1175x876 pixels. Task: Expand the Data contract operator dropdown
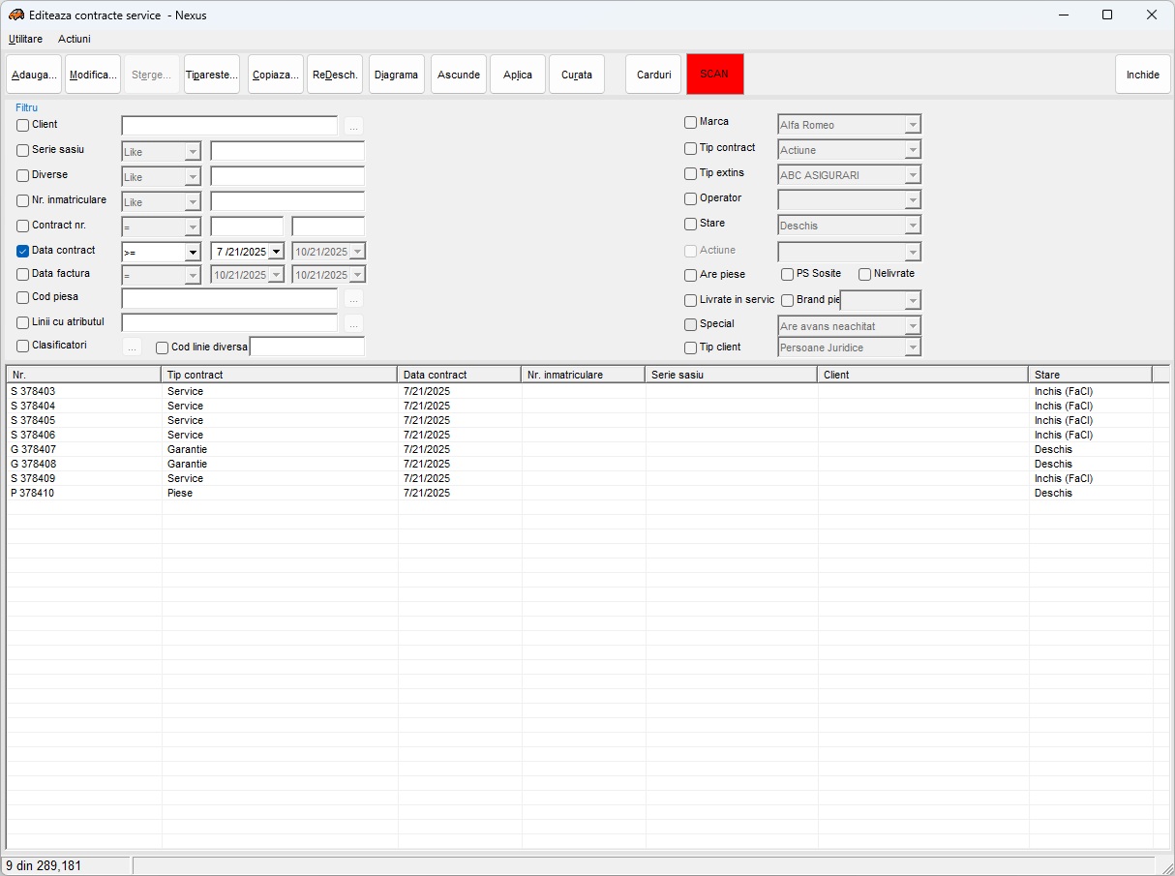pyautogui.click(x=193, y=252)
